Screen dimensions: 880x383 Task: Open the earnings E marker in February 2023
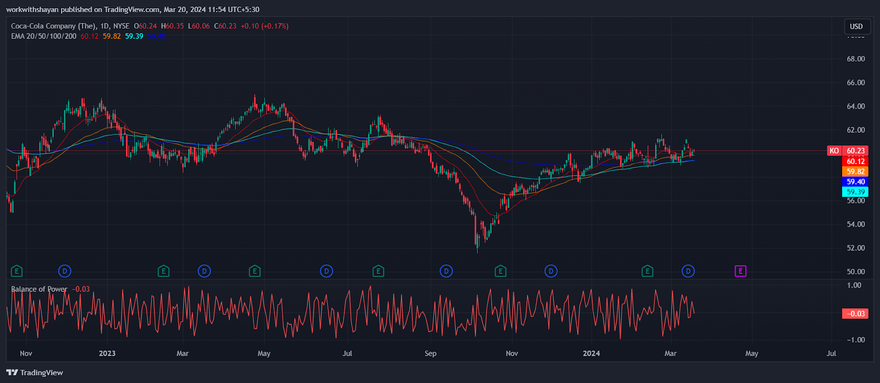(x=163, y=271)
